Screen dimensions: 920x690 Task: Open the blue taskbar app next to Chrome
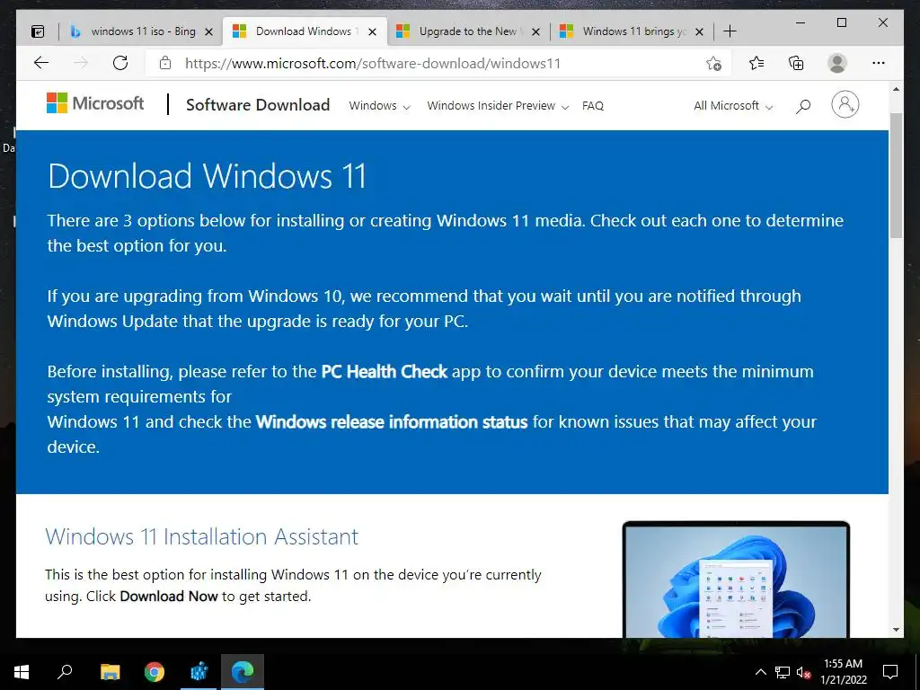point(199,672)
